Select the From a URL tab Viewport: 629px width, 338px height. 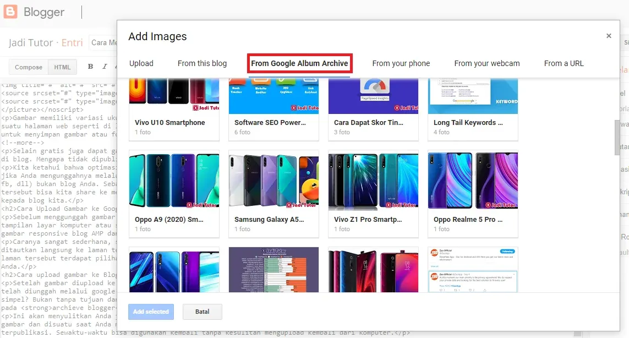(x=564, y=63)
